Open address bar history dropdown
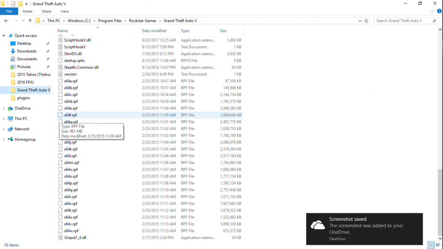443x249 pixels. tap(360, 21)
